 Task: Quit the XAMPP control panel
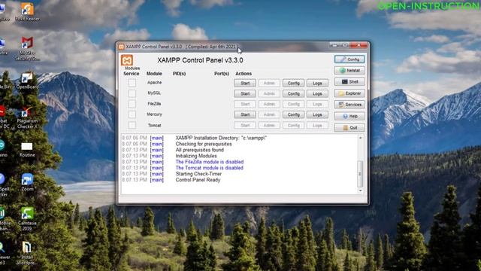349,127
